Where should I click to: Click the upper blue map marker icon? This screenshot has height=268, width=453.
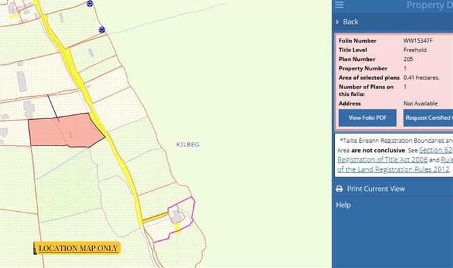pyautogui.click(x=90, y=4)
